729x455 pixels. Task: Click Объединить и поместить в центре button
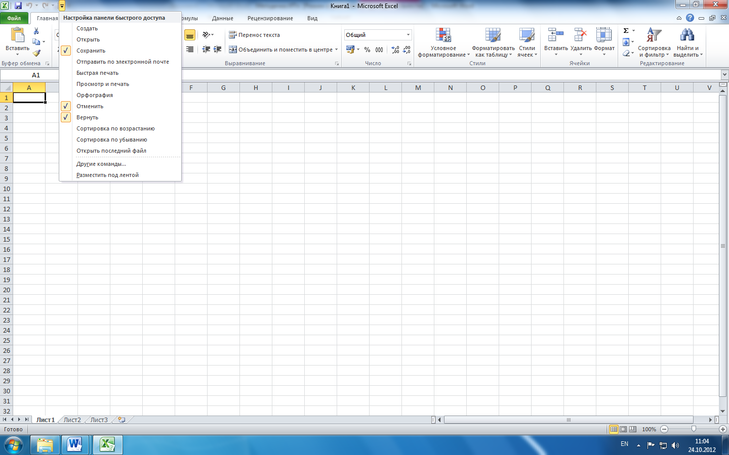283,50
